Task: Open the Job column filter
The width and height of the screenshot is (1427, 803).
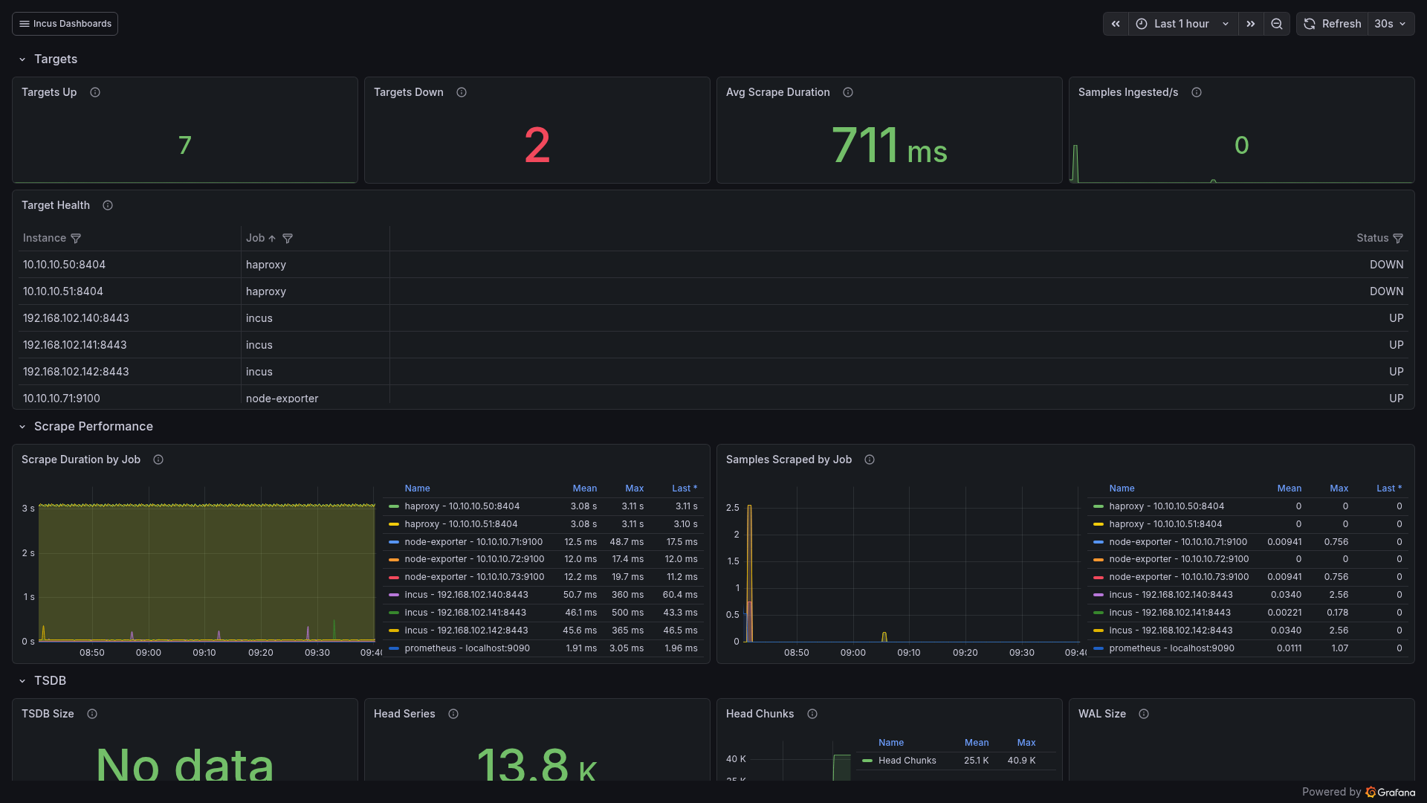Action: pos(288,239)
